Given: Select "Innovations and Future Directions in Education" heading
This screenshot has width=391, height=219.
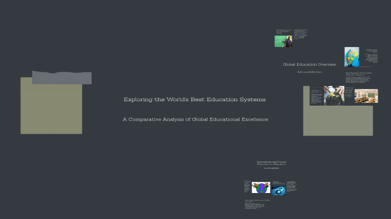Looking at the screenshot, I should click(271, 163).
